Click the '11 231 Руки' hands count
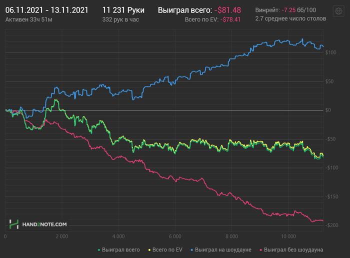 [123, 10]
